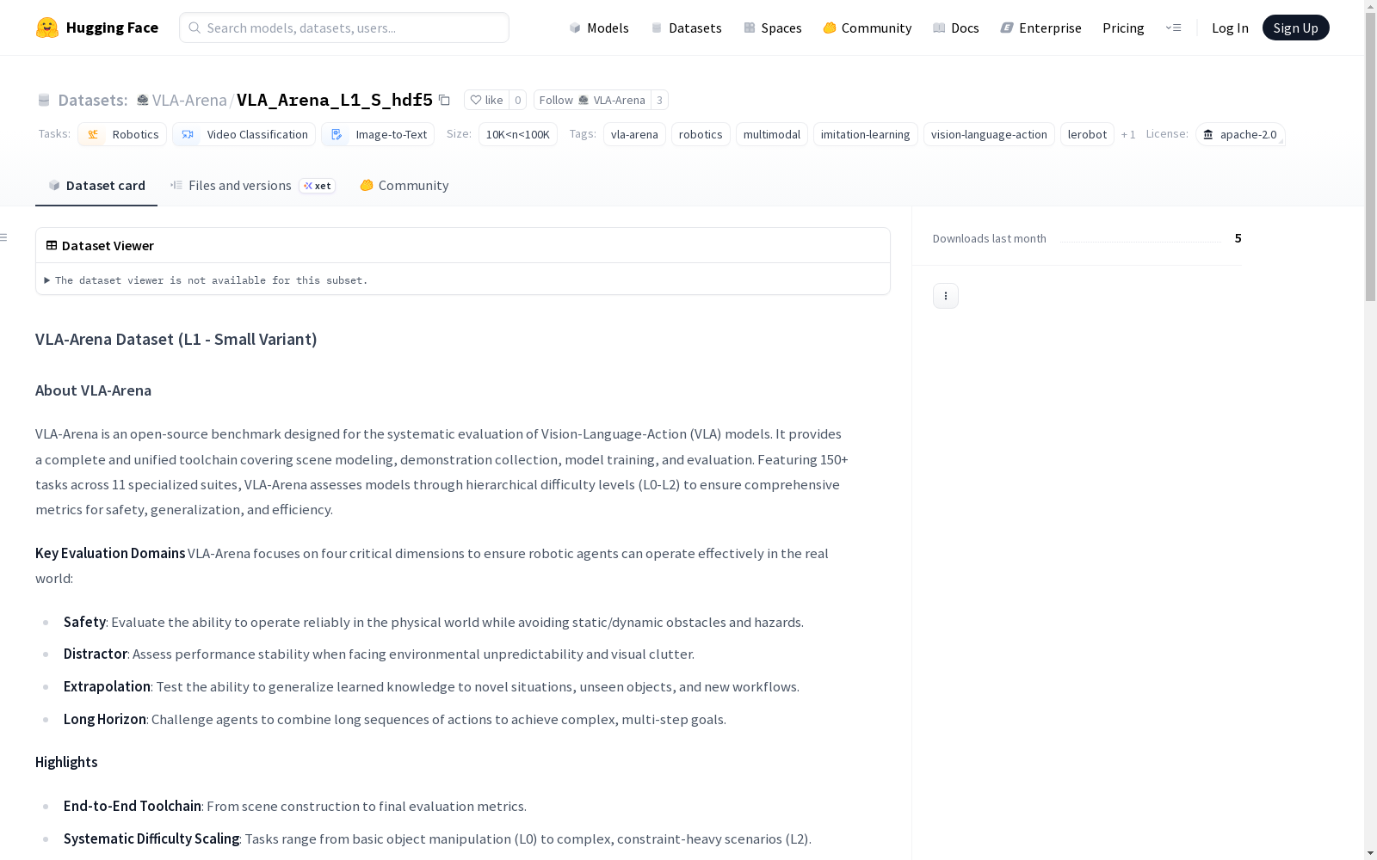Click the robotics tag in Tags
This screenshot has height=860, width=1377.
(701, 135)
